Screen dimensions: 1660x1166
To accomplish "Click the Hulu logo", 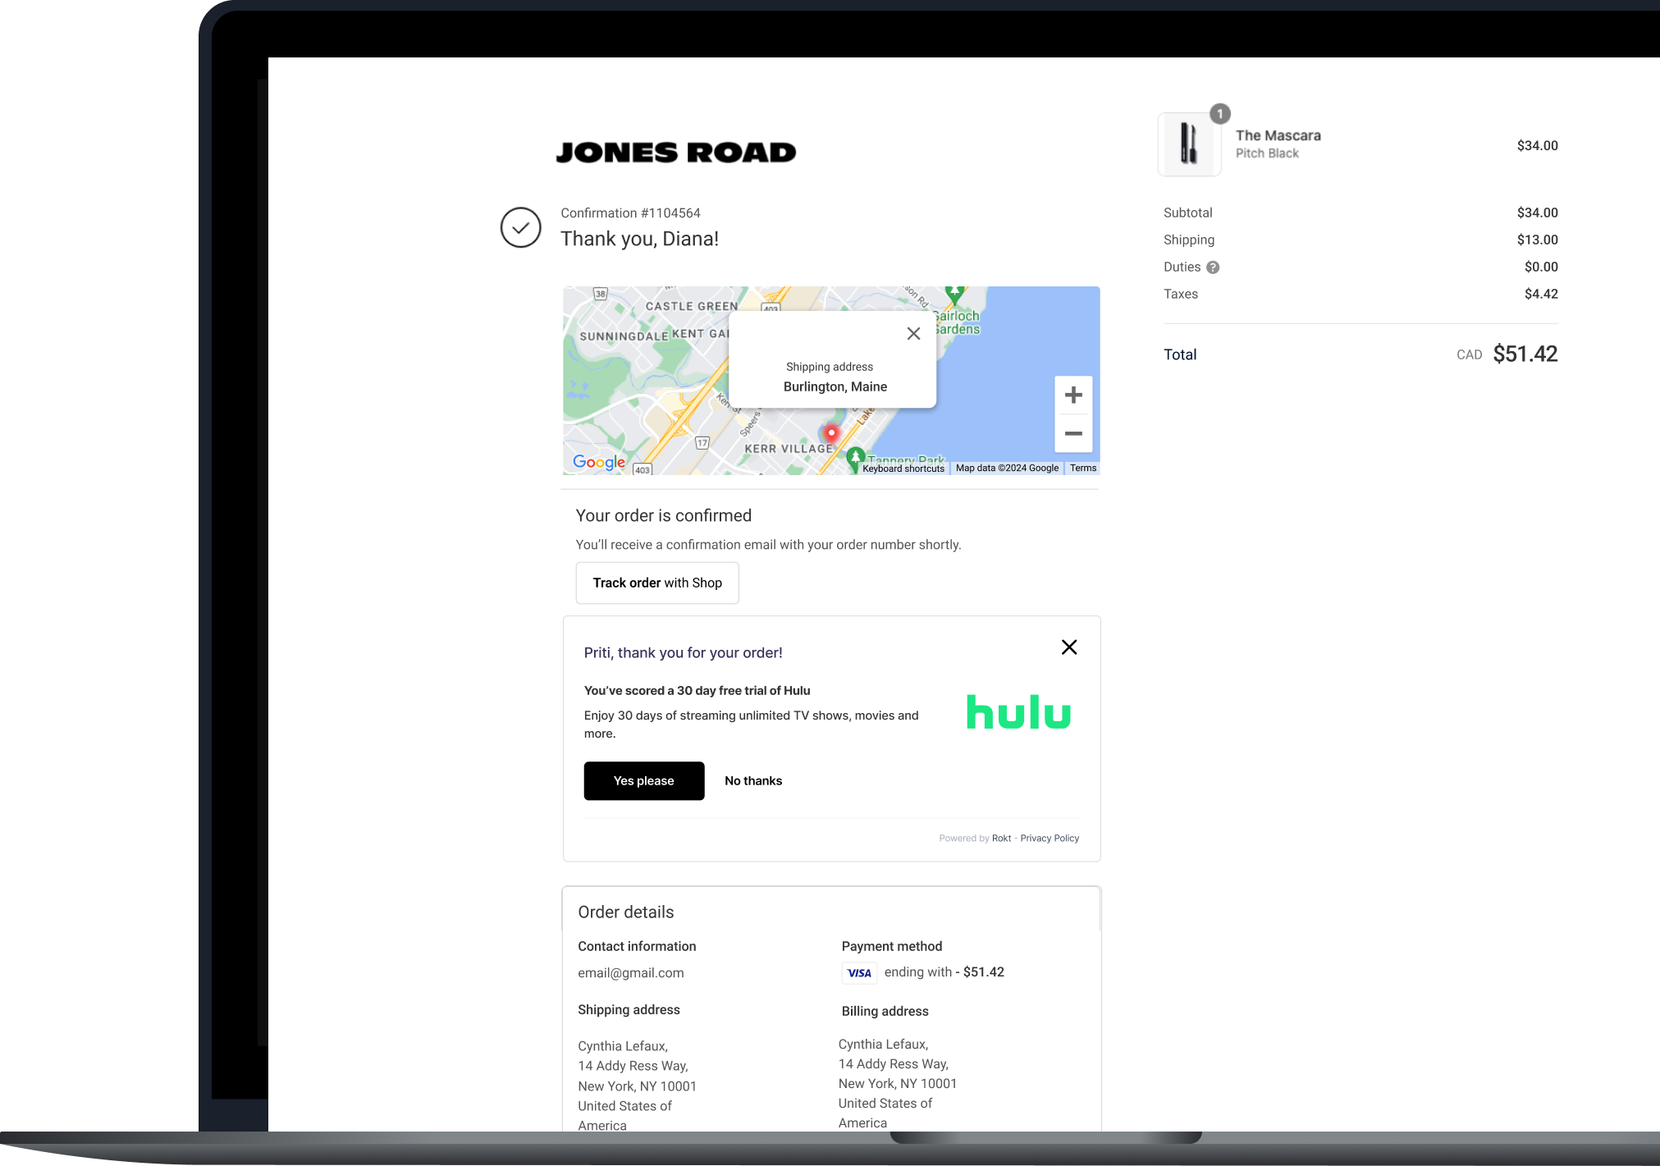I will (1018, 712).
